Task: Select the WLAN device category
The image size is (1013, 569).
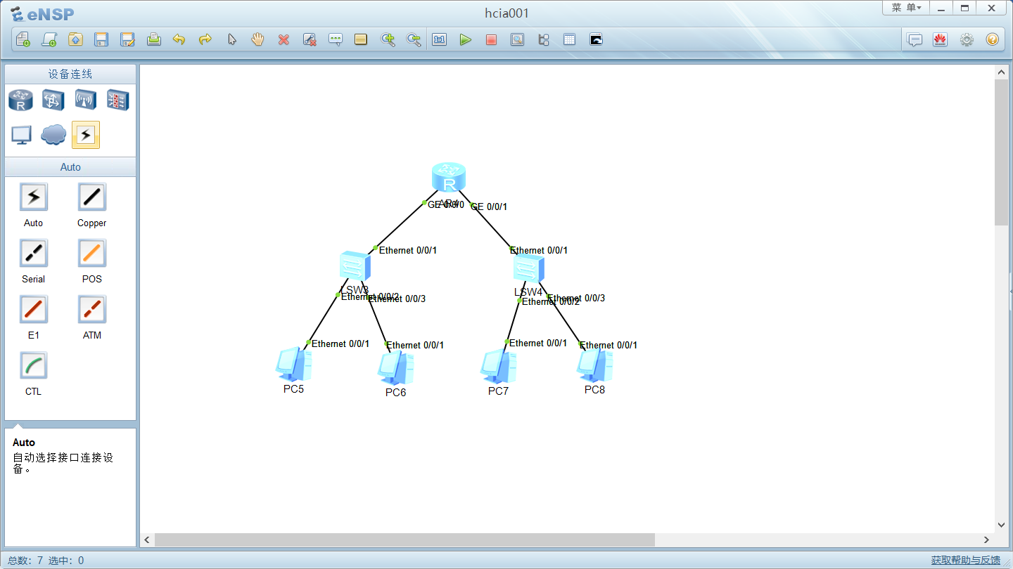Action: 86,100
